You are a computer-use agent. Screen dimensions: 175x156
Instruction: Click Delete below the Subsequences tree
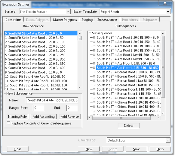[x=129, y=126]
